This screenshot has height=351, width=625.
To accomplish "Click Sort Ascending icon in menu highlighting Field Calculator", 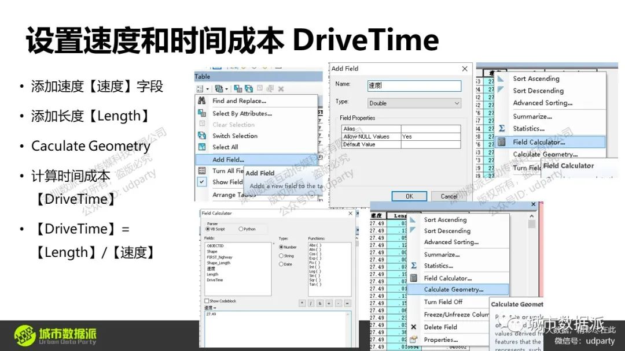I will (501, 79).
